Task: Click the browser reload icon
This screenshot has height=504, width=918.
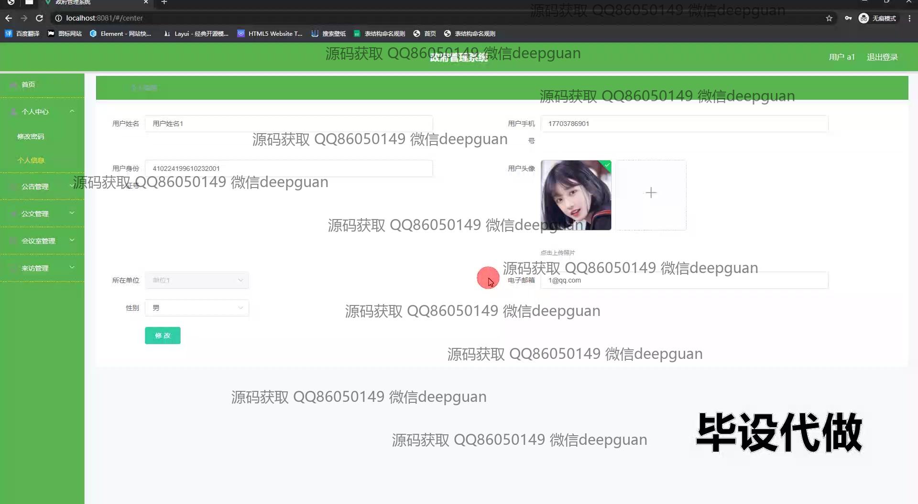Action: click(40, 18)
